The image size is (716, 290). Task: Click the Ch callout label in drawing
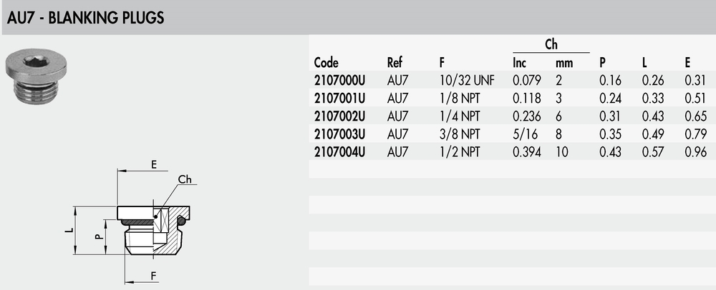coord(185,179)
